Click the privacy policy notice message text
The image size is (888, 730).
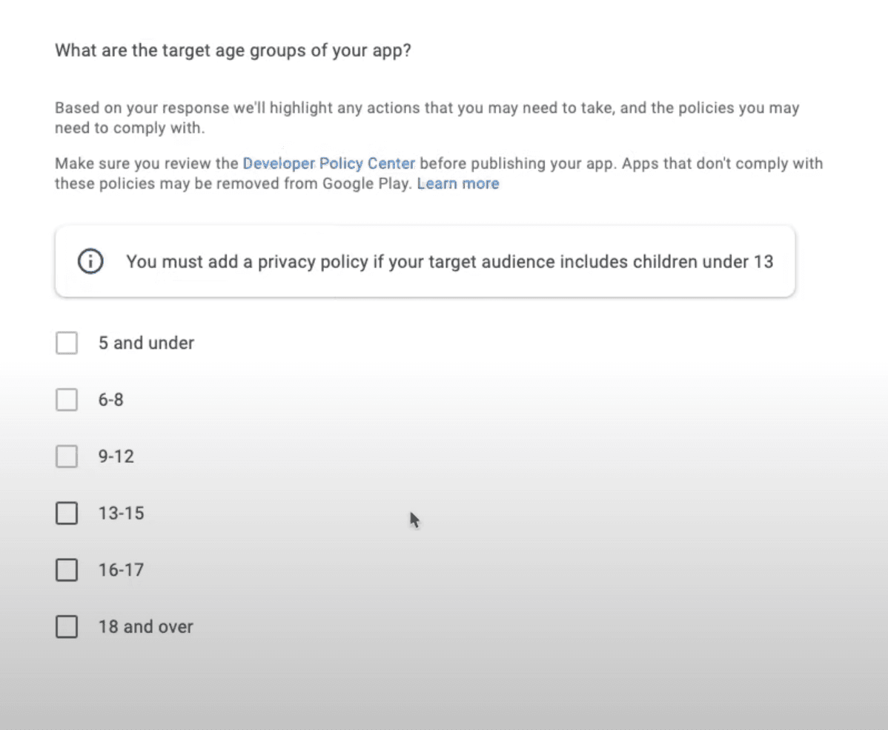click(449, 262)
